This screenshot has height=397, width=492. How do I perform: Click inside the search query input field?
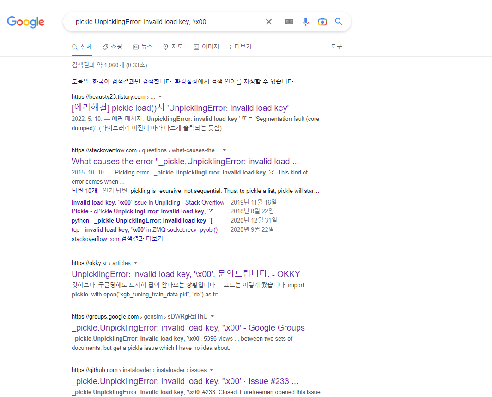pyautogui.click(x=162, y=21)
